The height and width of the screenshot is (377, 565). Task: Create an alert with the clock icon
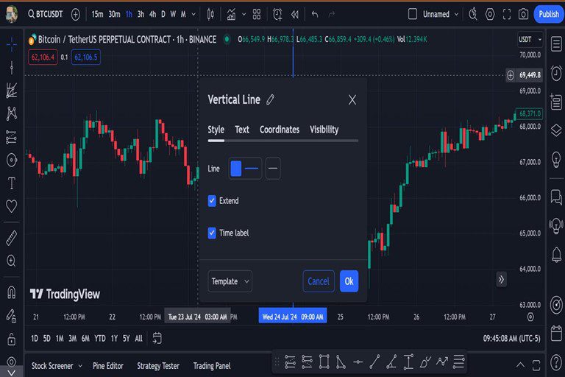(x=277, y=15)
